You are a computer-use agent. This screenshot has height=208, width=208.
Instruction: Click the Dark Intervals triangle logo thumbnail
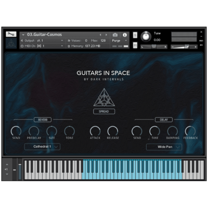click(x=11, y=43)
